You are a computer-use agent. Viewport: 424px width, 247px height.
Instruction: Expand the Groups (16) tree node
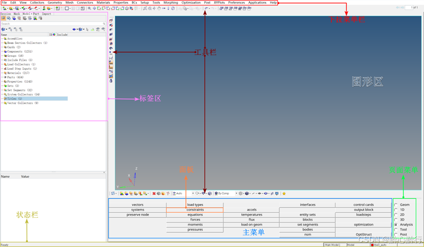2,56
